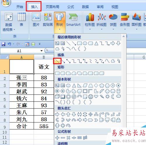The image size is (146, 145).
Task: Select the quad arrow in 箭头总汇
Action: 91,114
